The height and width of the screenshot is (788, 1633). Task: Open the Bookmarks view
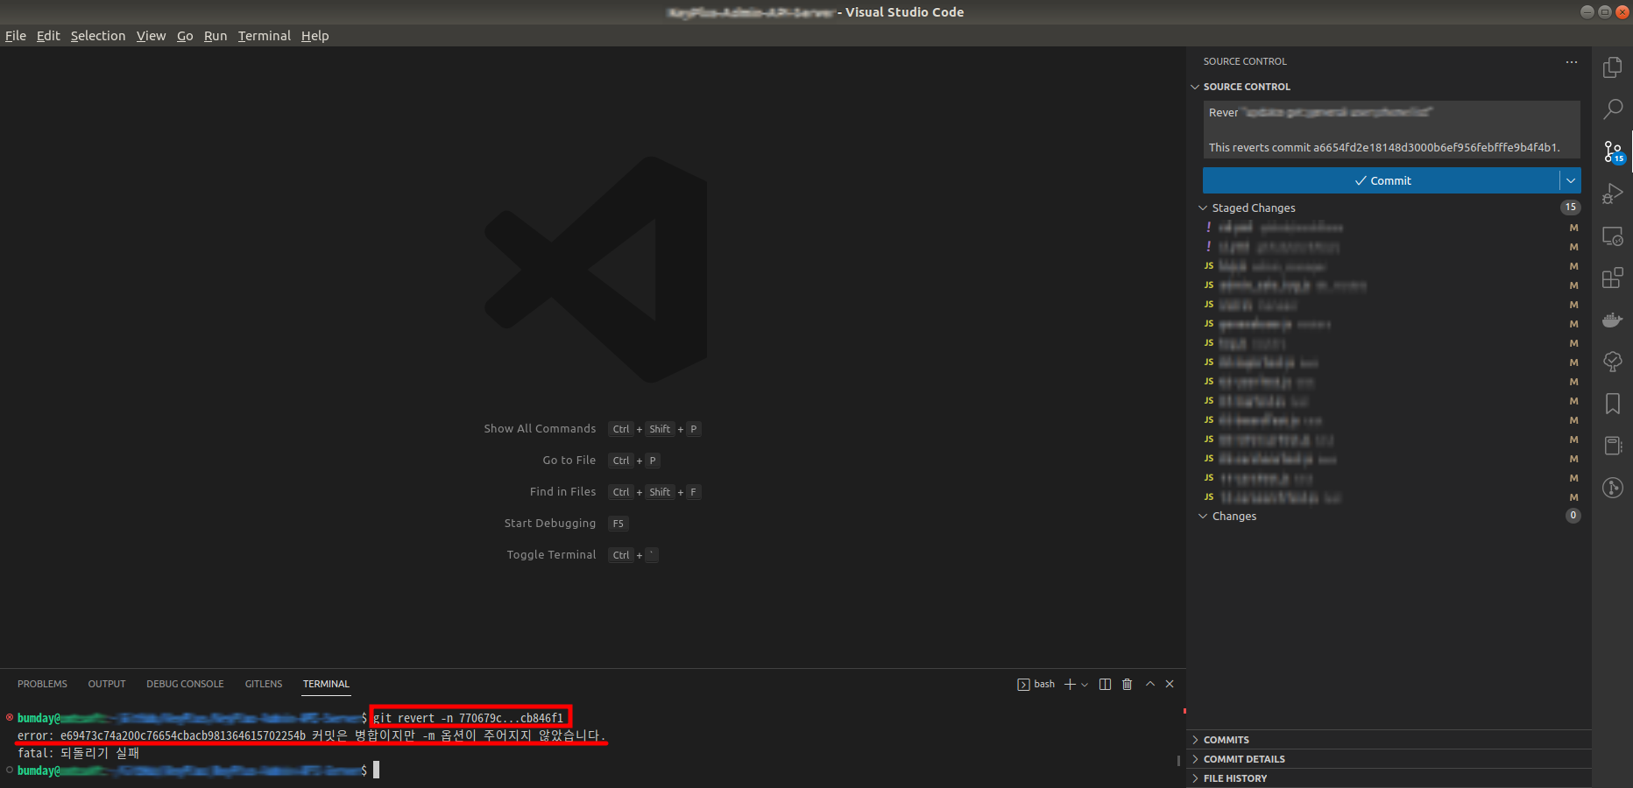pos(1612,404)
